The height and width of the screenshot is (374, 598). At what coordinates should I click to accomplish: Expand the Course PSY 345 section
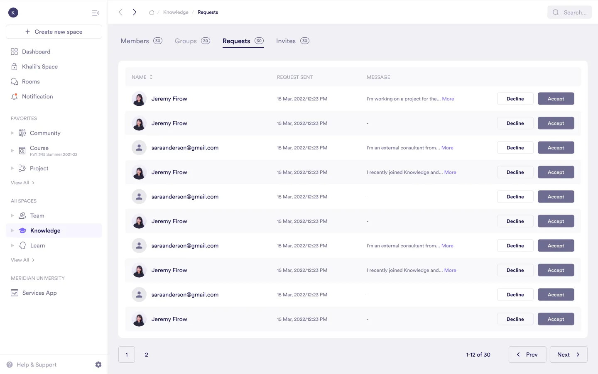12,151
